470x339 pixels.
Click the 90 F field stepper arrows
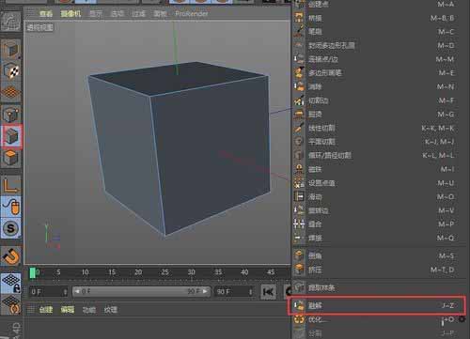[x=251, y=292]
